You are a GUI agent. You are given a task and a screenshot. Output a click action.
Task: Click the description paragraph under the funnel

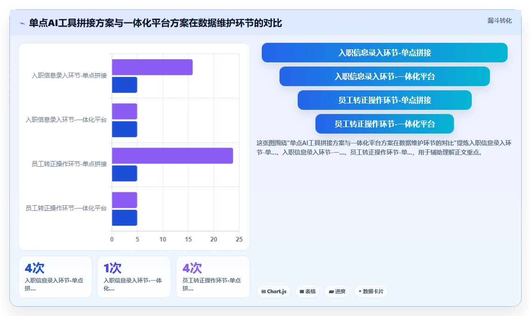384,148
